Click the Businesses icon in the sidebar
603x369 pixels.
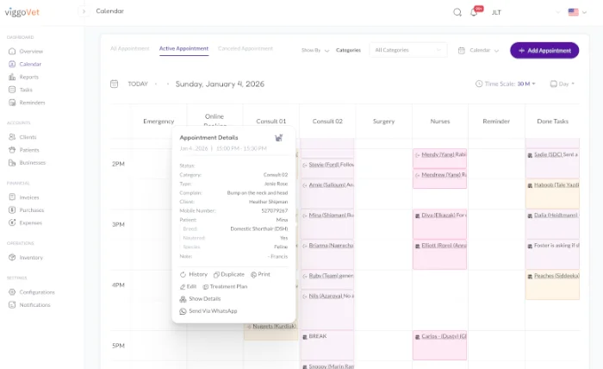point(12,163)
